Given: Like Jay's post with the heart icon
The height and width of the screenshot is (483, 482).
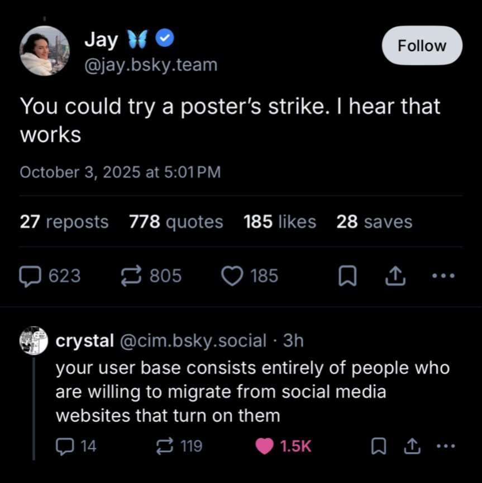Looking at the screenshot, I should pos(231,276).
